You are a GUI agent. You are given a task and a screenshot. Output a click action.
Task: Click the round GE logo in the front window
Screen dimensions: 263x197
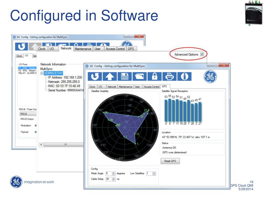click(x=210, y=76)
